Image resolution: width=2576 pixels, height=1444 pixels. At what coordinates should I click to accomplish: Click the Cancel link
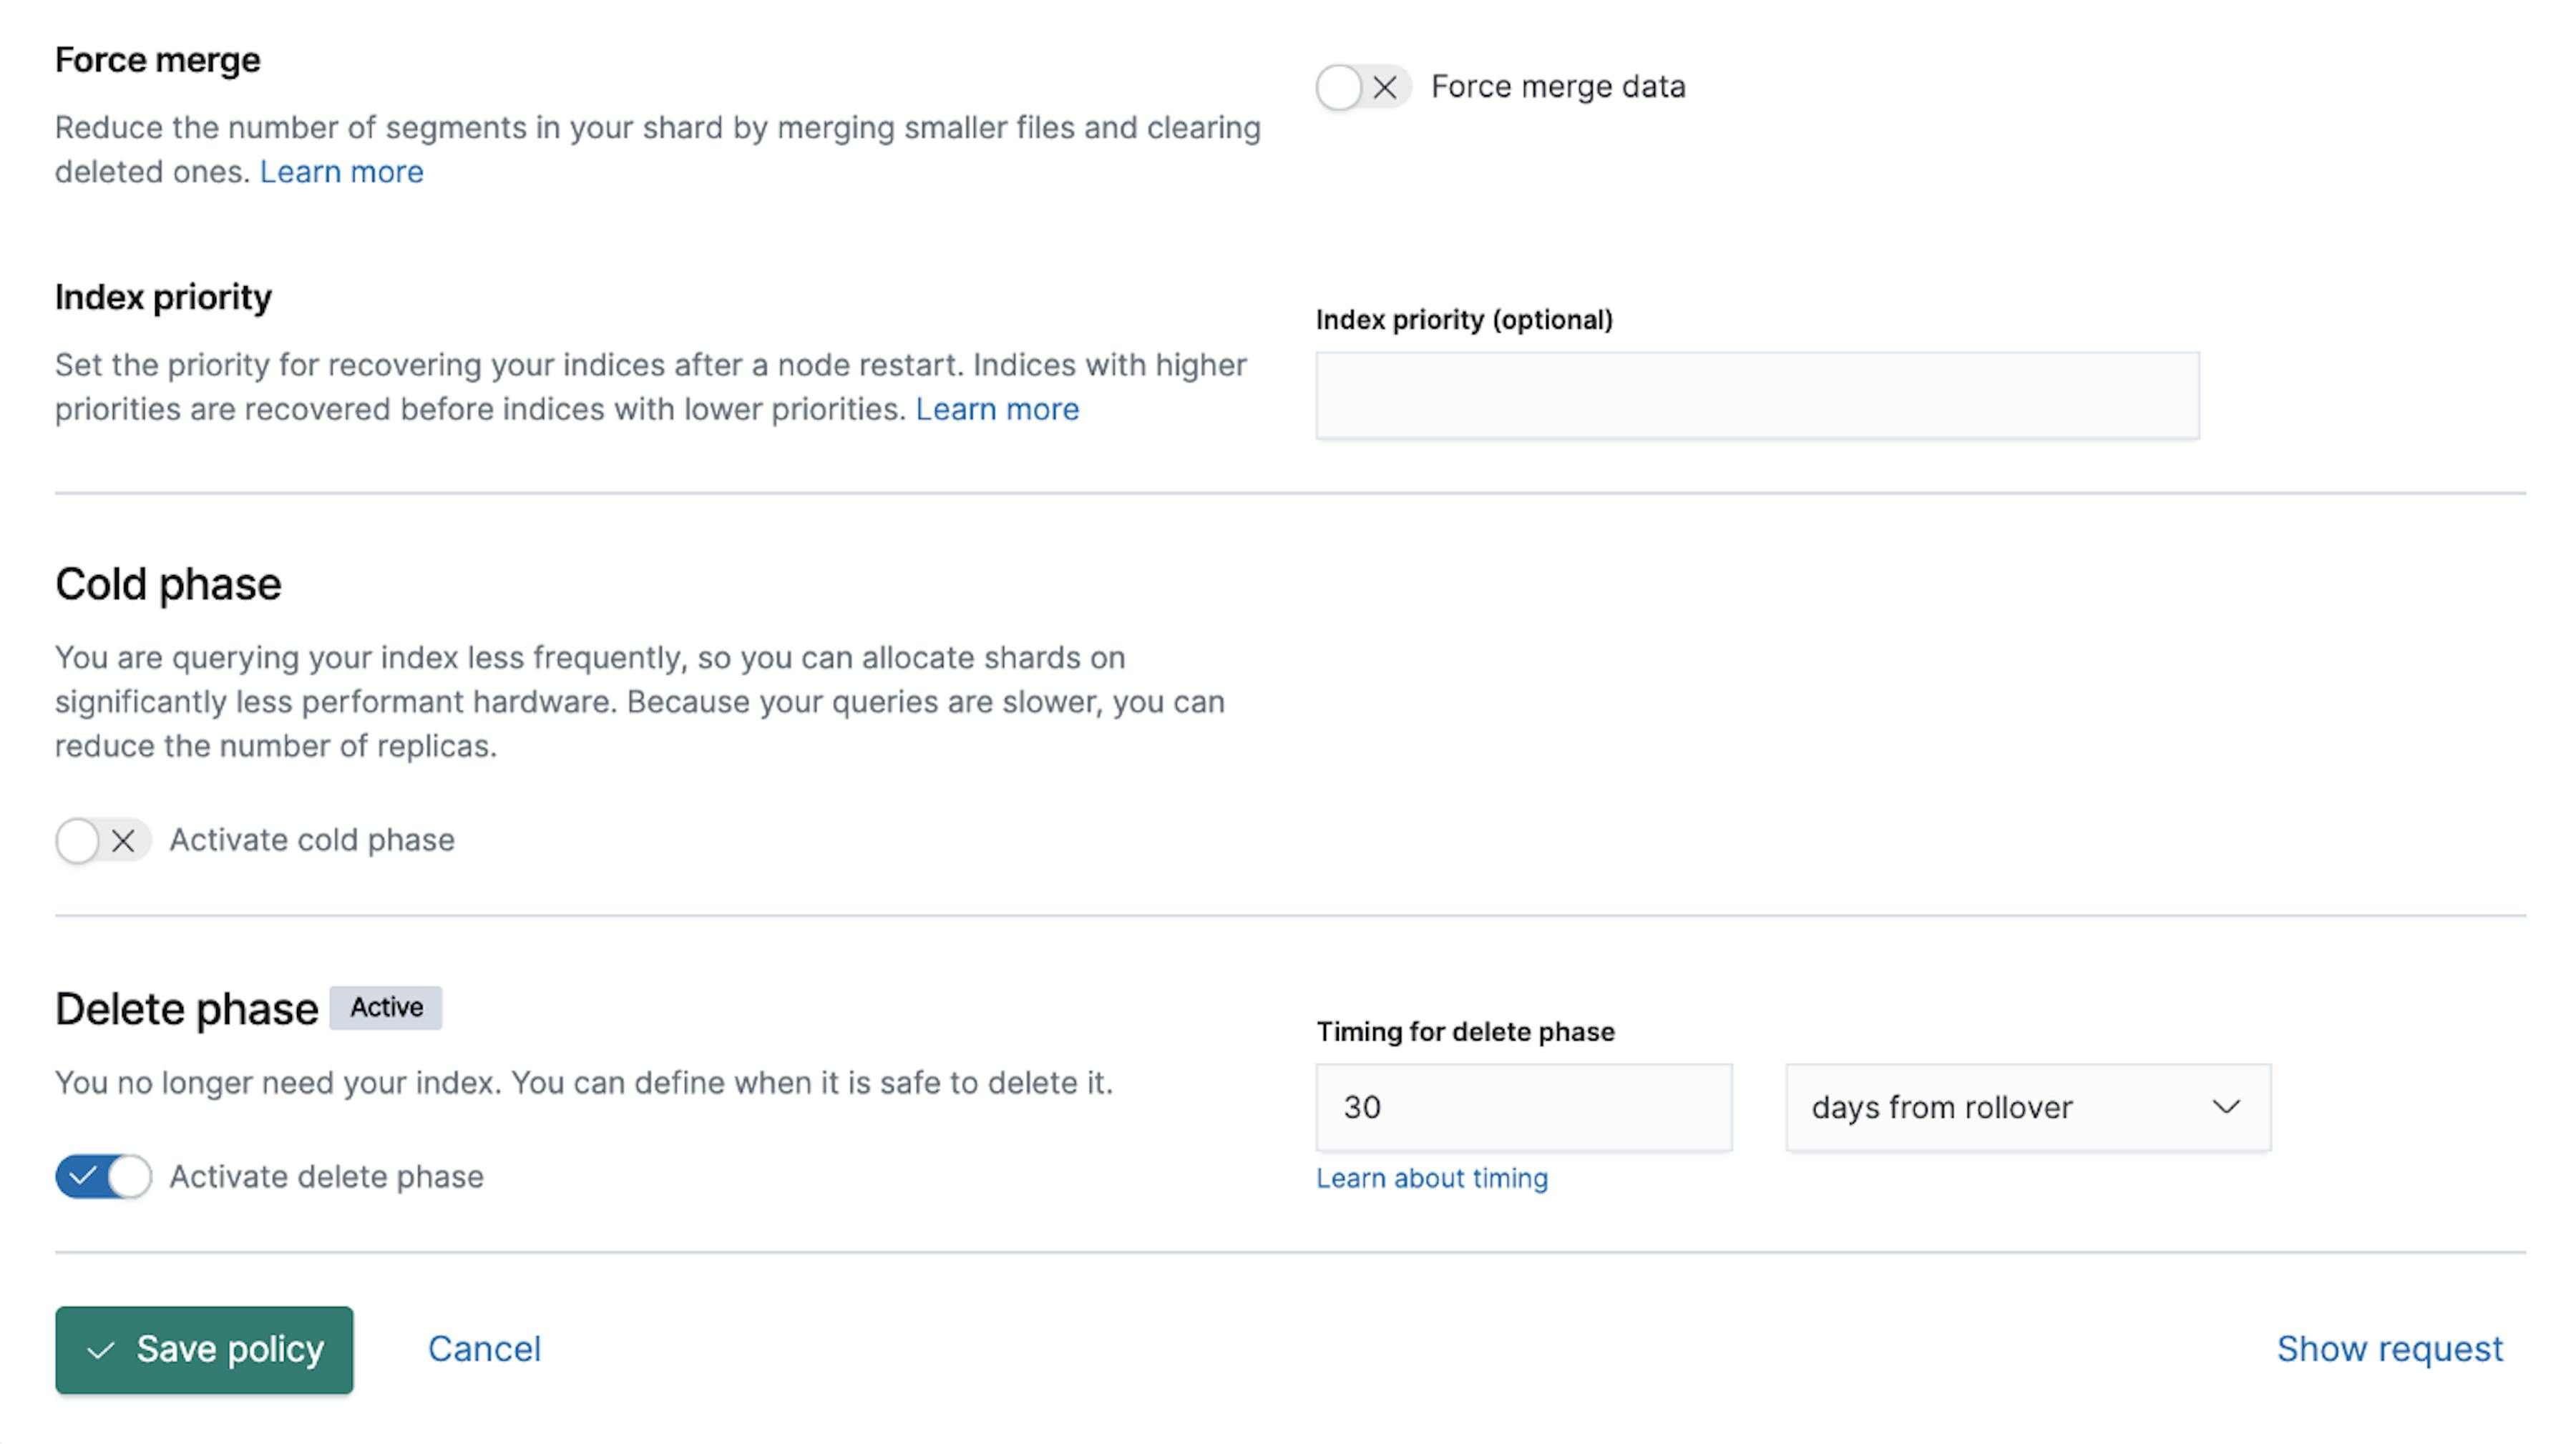pyautogui.click(x=484, y=1349)
